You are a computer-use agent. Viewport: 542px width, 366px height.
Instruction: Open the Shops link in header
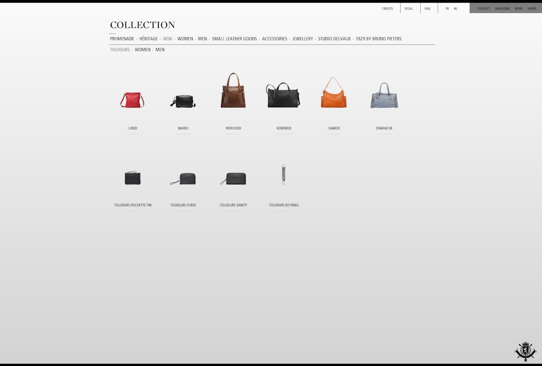531,8
